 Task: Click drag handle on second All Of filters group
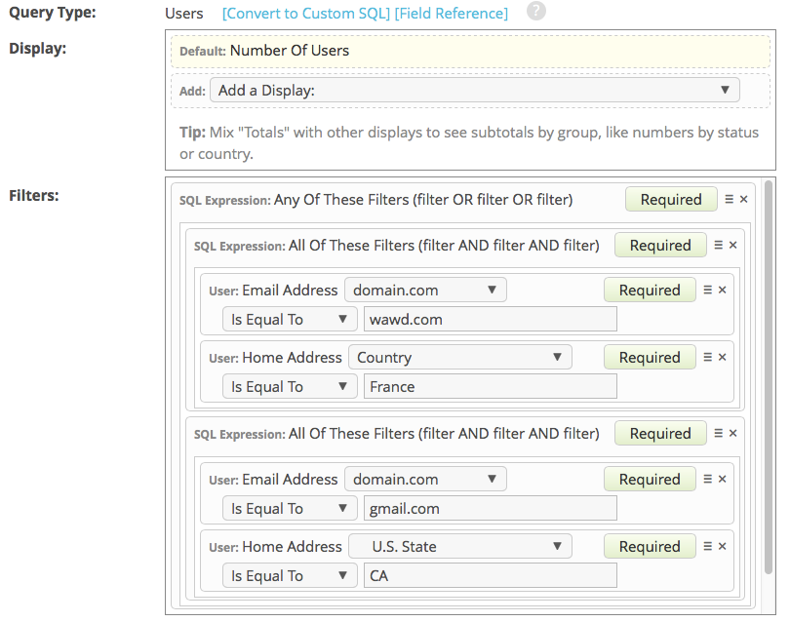pos(717,433)
